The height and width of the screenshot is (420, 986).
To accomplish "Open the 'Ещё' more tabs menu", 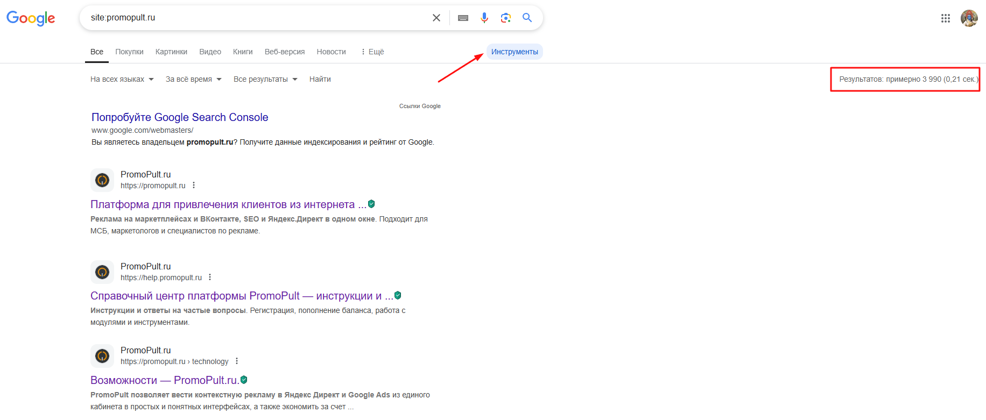I will coord(372,52).
